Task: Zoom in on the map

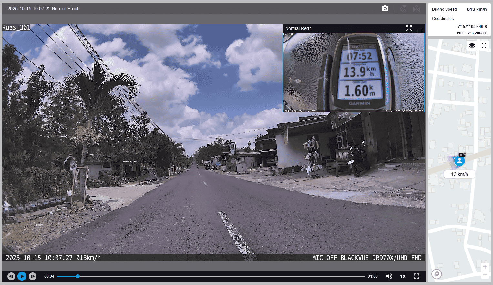Action: tap(485, 267)
